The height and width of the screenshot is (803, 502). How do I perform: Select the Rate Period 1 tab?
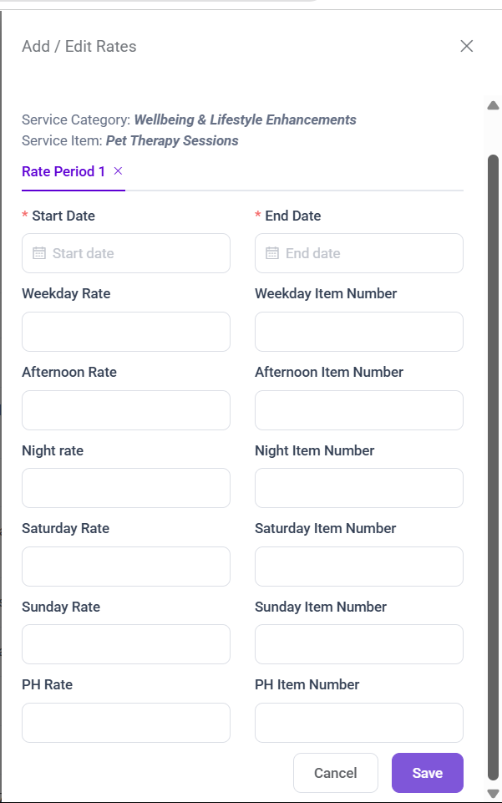point(63,171)
